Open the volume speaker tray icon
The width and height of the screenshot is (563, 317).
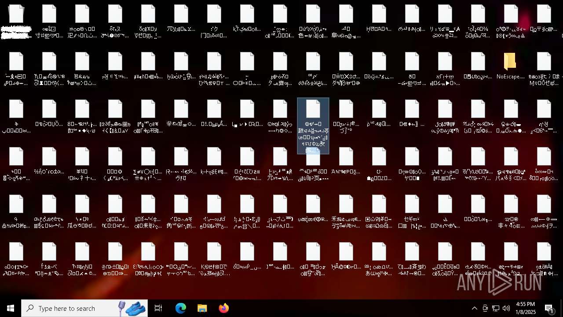coord(506,308)
